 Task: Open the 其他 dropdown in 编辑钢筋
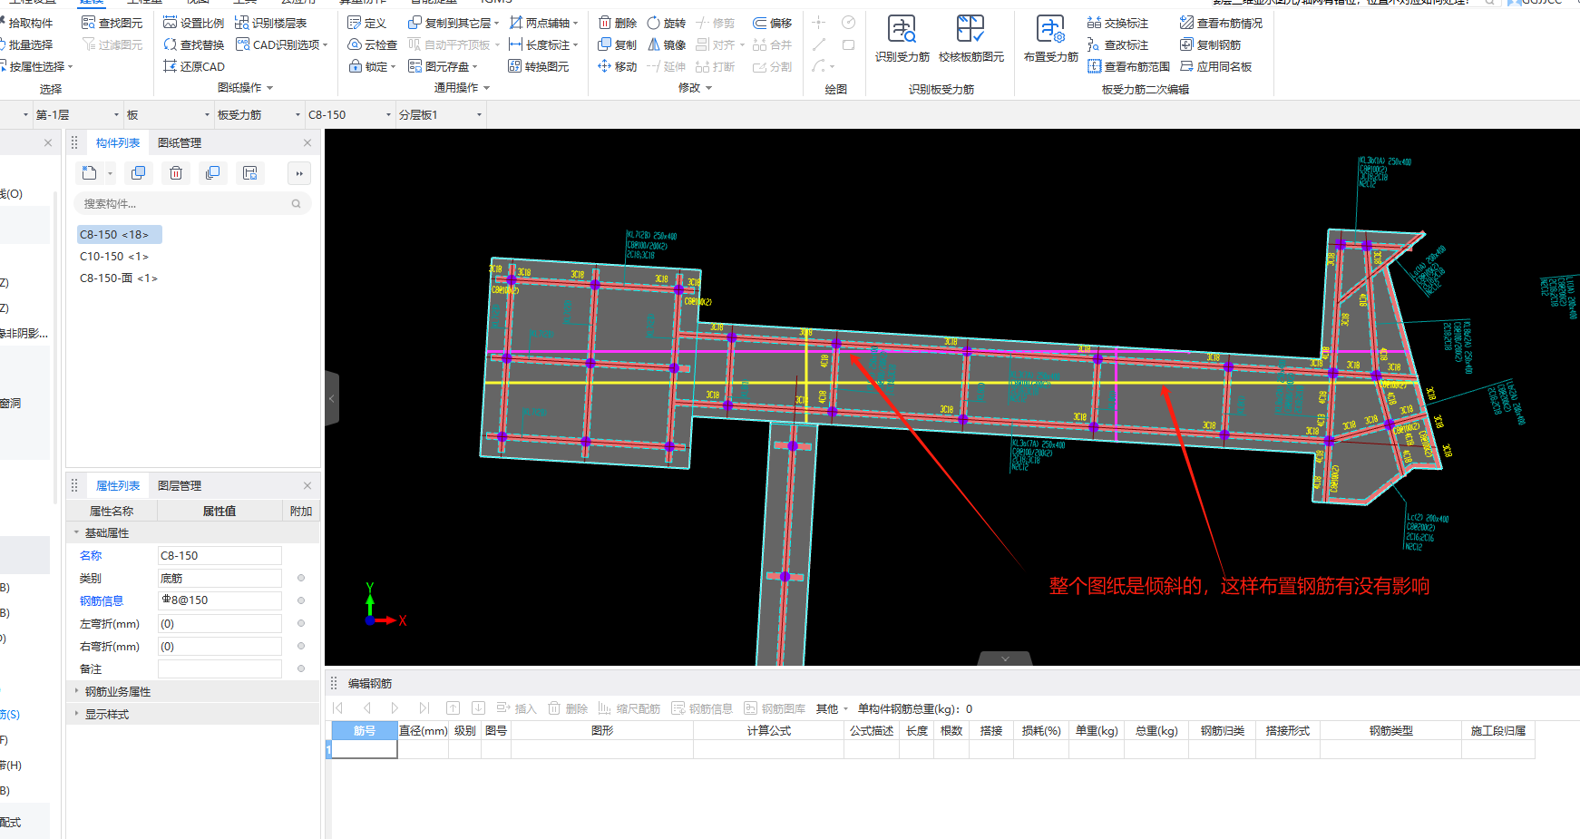(x=832, y=708)
